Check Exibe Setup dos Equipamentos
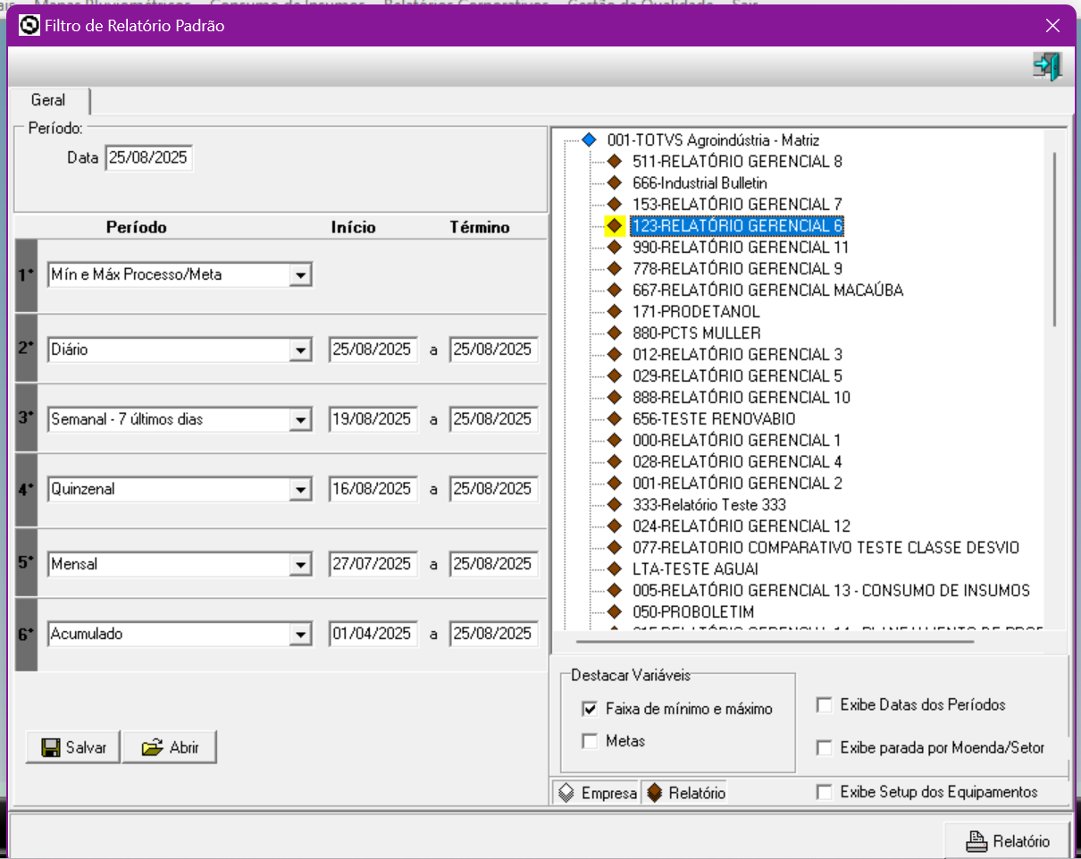The image size is (1081, 859). click(x=825, y=792)
